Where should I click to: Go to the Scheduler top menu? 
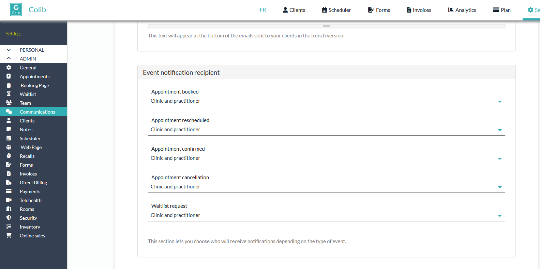[x=336, y=10]
